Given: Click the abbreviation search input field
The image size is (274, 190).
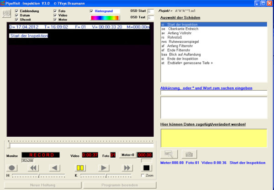Looking at the screenshot, I should pos(213,93).
